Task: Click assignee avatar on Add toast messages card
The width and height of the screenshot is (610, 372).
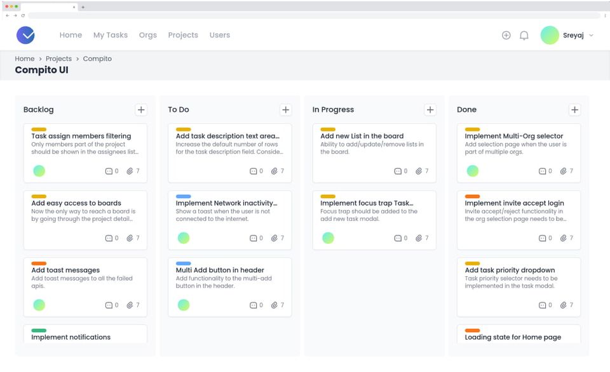Action: click(39, 305)
